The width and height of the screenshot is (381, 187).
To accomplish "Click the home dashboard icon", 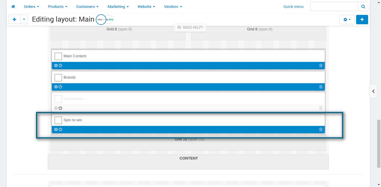I will point(13,6).
